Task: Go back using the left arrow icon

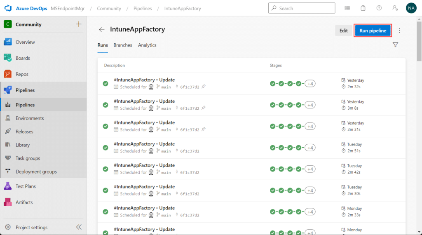Action: [x=101, y=30]
